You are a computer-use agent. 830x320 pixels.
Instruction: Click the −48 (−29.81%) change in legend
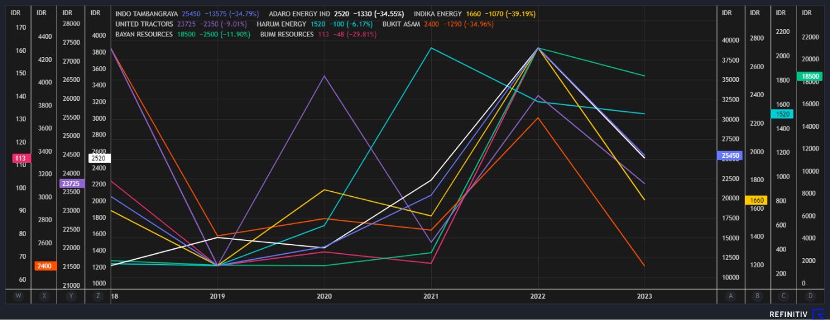(355, 34)
